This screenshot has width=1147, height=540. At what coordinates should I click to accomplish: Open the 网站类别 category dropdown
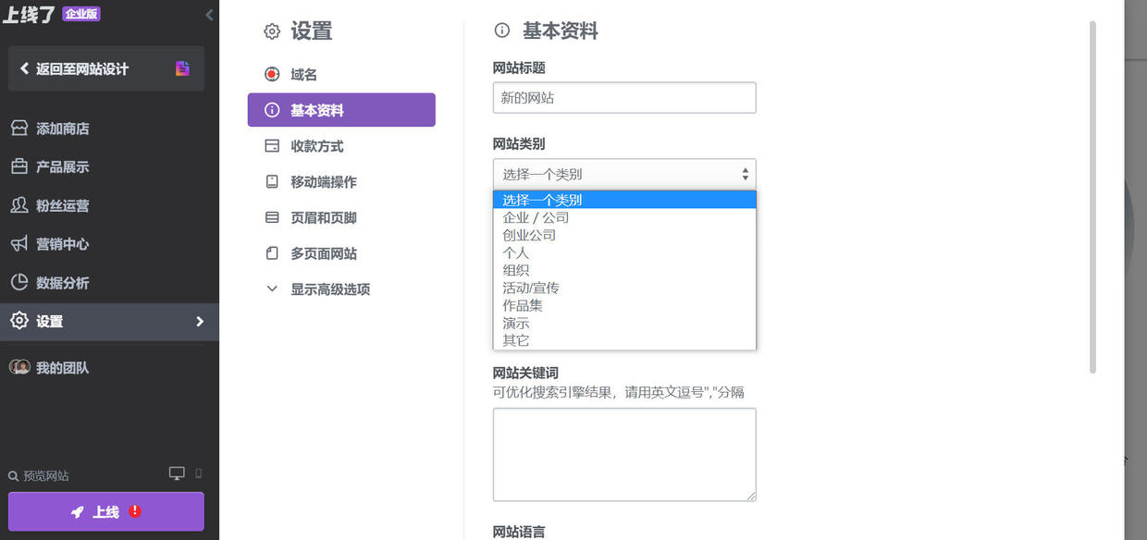point(624,173)
